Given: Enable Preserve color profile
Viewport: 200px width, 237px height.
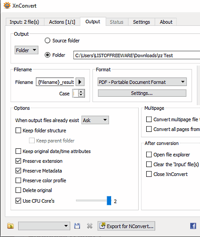Looking at the screenshot, I should pyautogui.click(x=18, y=180).
